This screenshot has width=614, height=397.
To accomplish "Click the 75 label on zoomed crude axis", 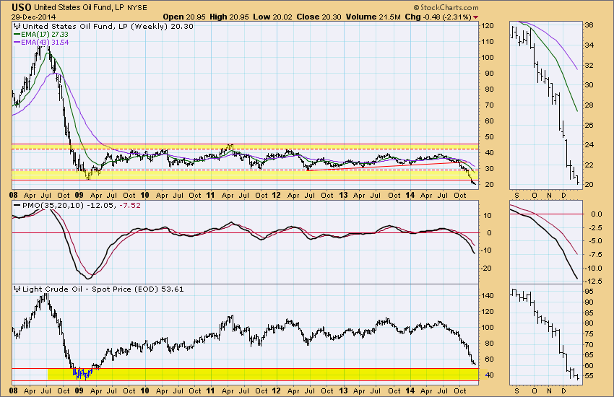I will tap(589, 334).
